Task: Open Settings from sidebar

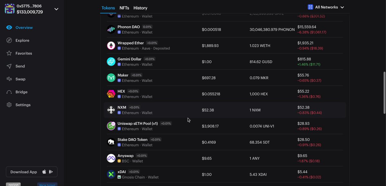Action: point(23,105)
